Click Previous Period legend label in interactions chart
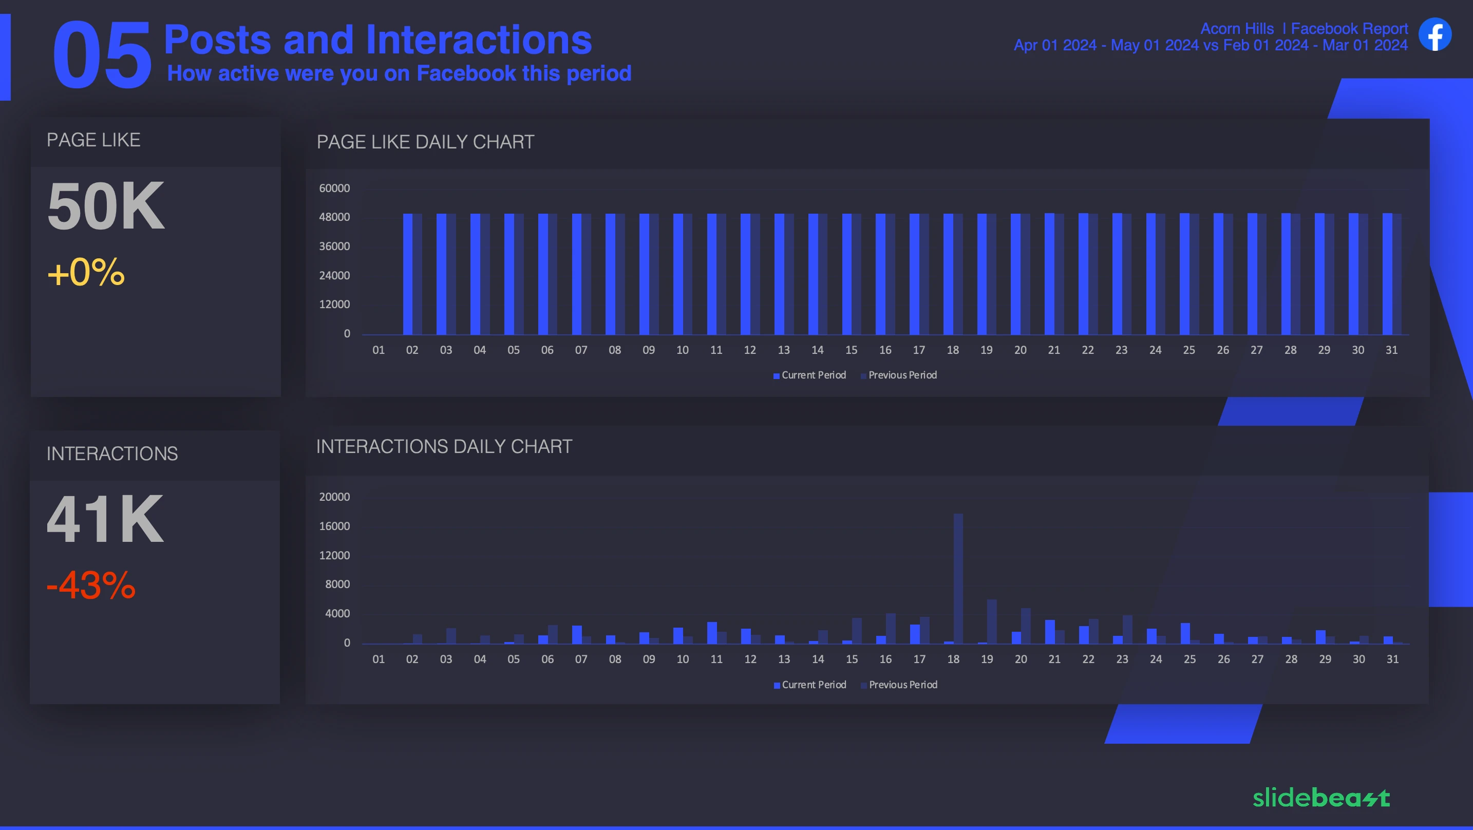1473x830 pixels. click(x=903, y=685)
